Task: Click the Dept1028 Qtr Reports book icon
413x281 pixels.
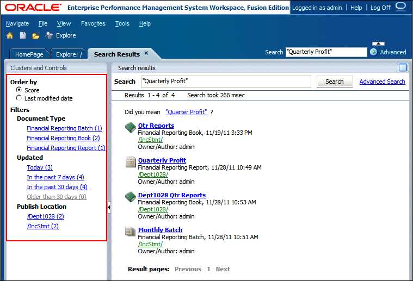Action: [131, 197]
